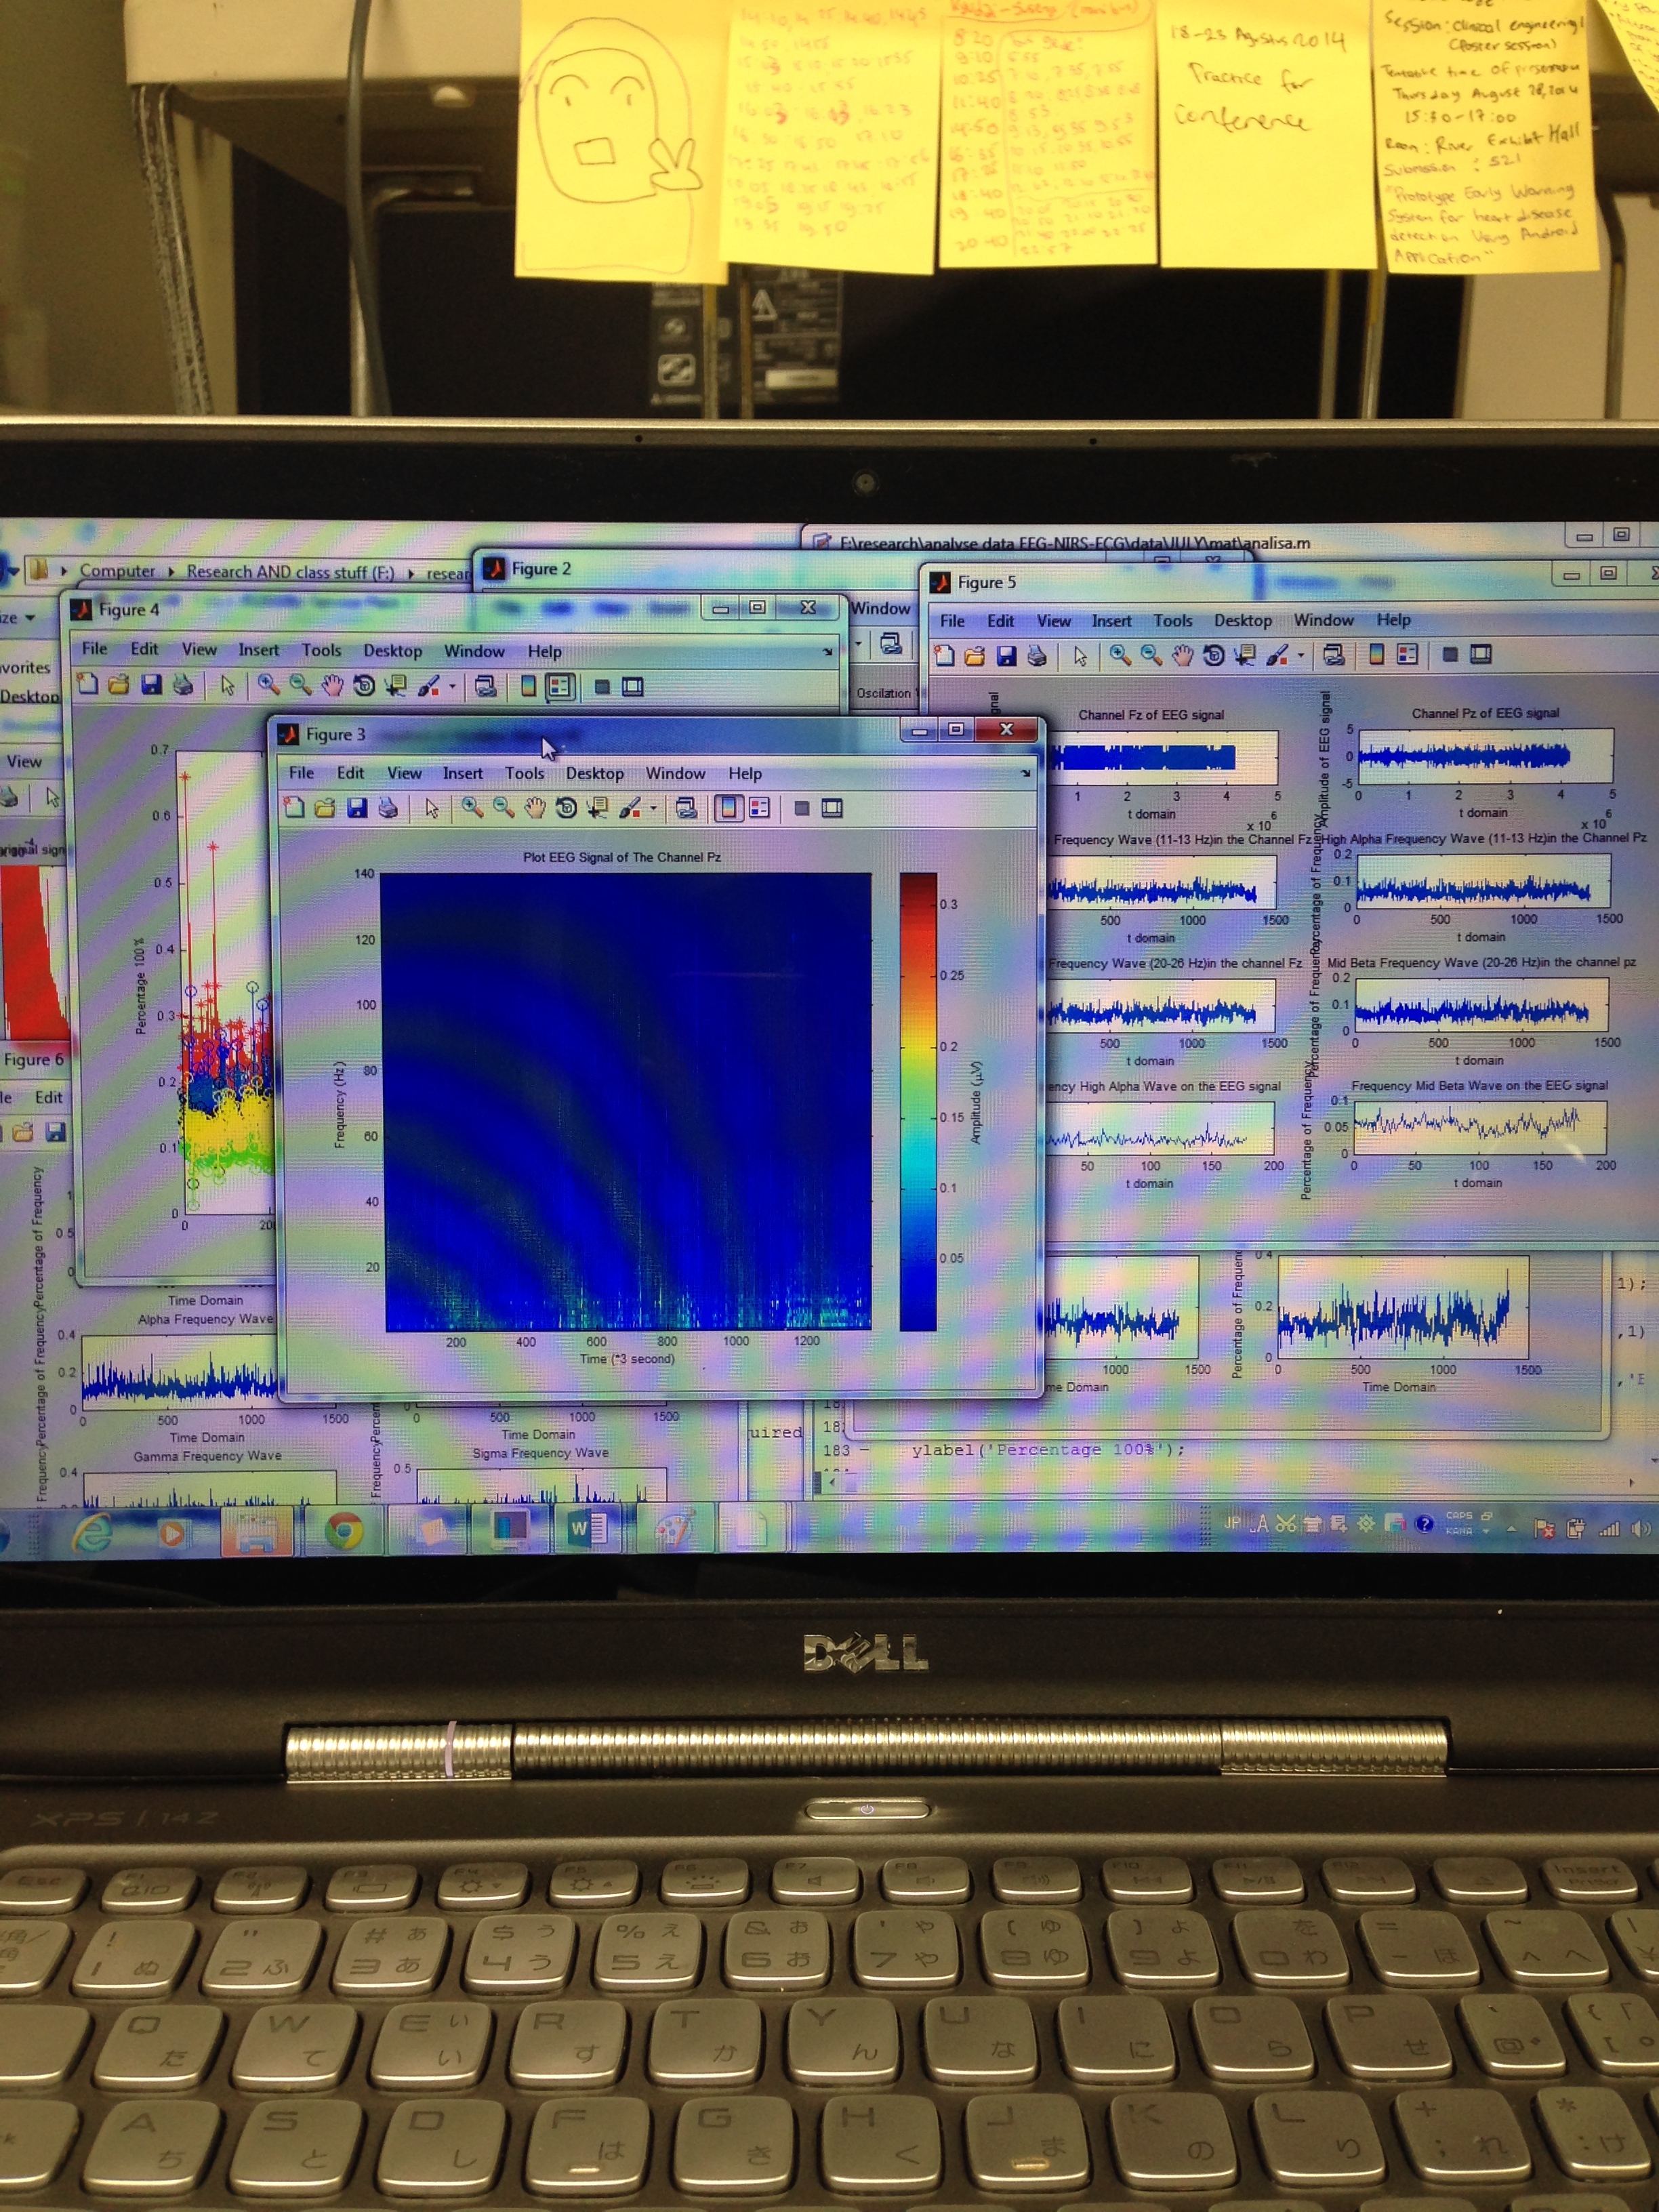Toggle Insert Legend button in Figure 3
Screen dimensions: 1659x2212
[x=760, y=808]
